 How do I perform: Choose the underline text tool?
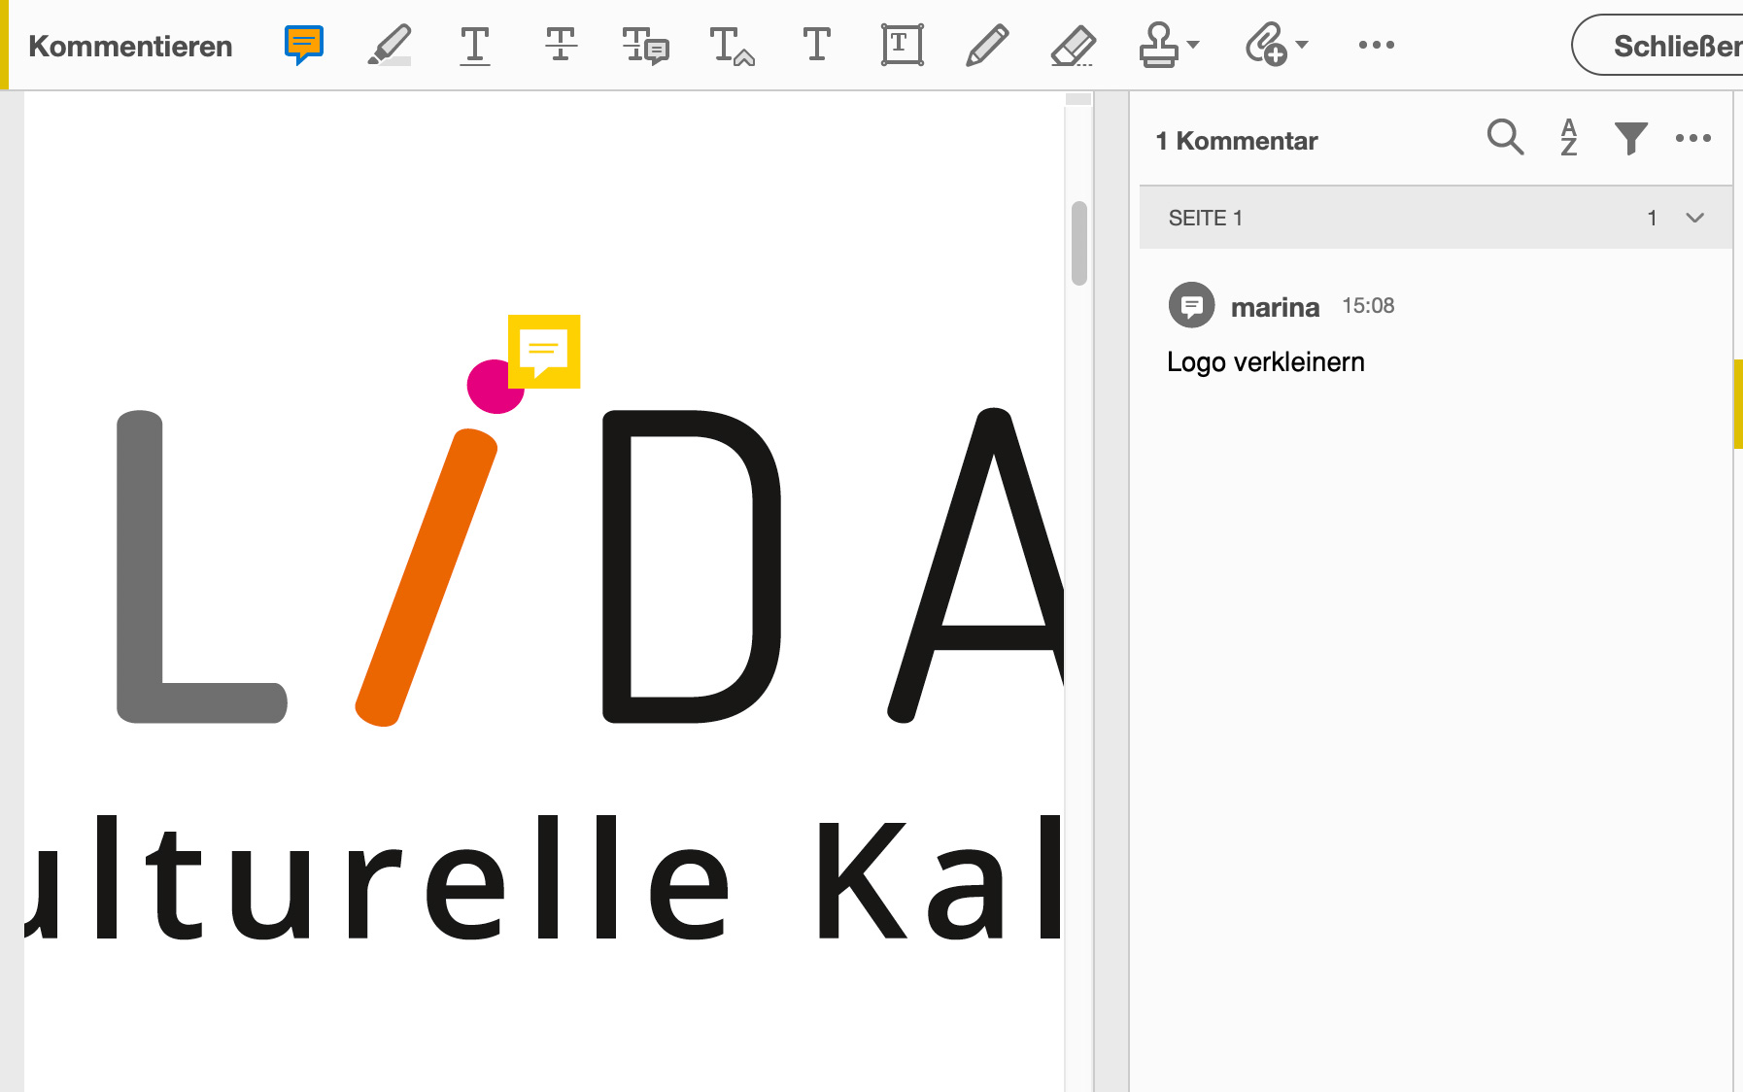click(x=474, y=45)
